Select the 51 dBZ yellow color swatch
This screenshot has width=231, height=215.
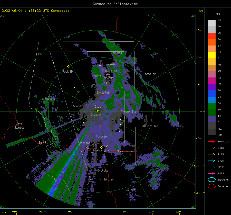[x=211, y=55]
